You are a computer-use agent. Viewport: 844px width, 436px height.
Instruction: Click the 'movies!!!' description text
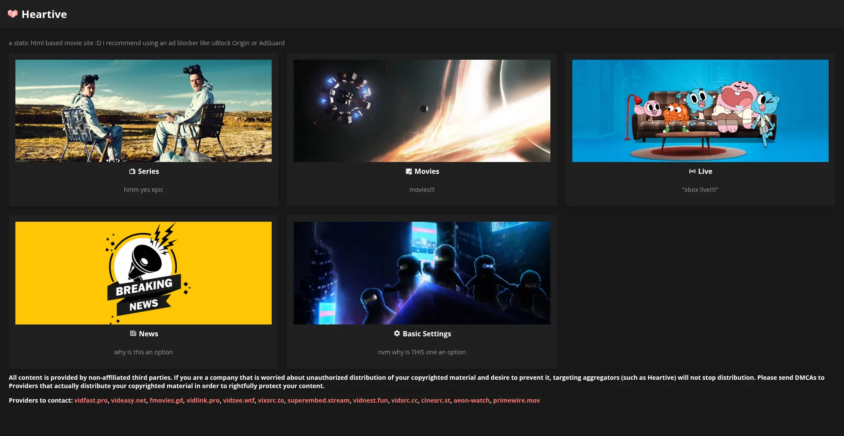coord(422,190)
